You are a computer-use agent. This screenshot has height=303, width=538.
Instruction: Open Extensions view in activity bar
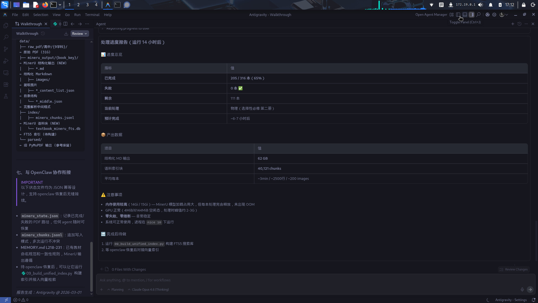[x=6, y=84]
